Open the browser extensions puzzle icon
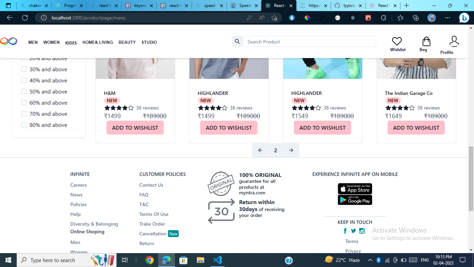 (x=383, y=18)
